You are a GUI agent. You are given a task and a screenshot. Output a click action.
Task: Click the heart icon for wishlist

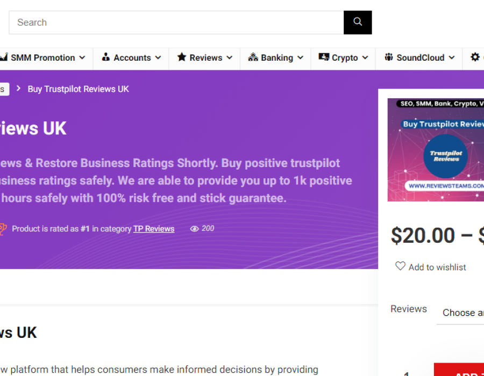coord(400,266)
